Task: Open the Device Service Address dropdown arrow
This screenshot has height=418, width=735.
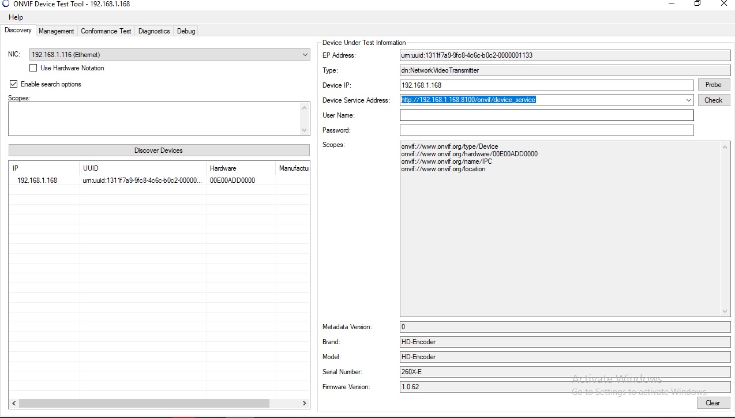Action: pyautogui.click(x=689, y=100)
